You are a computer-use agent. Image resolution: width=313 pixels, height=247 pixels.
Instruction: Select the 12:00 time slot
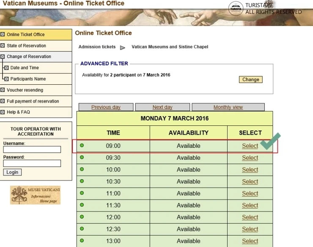pyautogui.click(x=250, y=217)
